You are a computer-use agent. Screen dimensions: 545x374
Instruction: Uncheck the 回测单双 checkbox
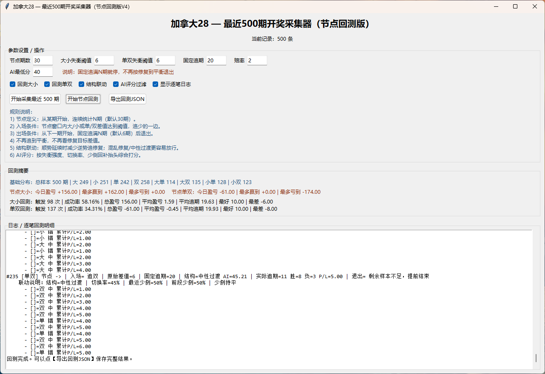pos(48,84)
